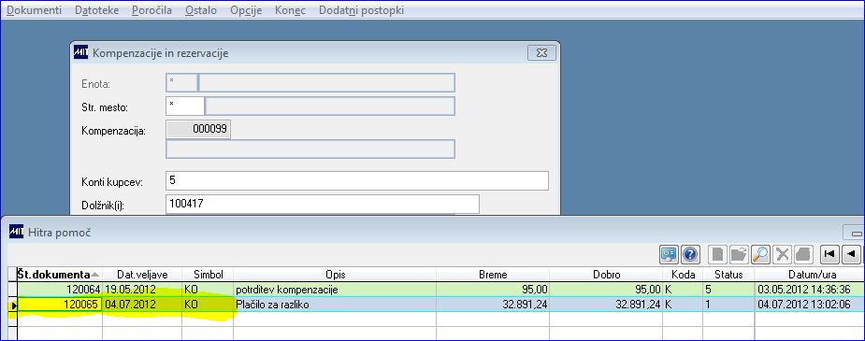Jump to first record with the arrow-bar icon
This screenshot has width=865, height=341.
(829, 254)
